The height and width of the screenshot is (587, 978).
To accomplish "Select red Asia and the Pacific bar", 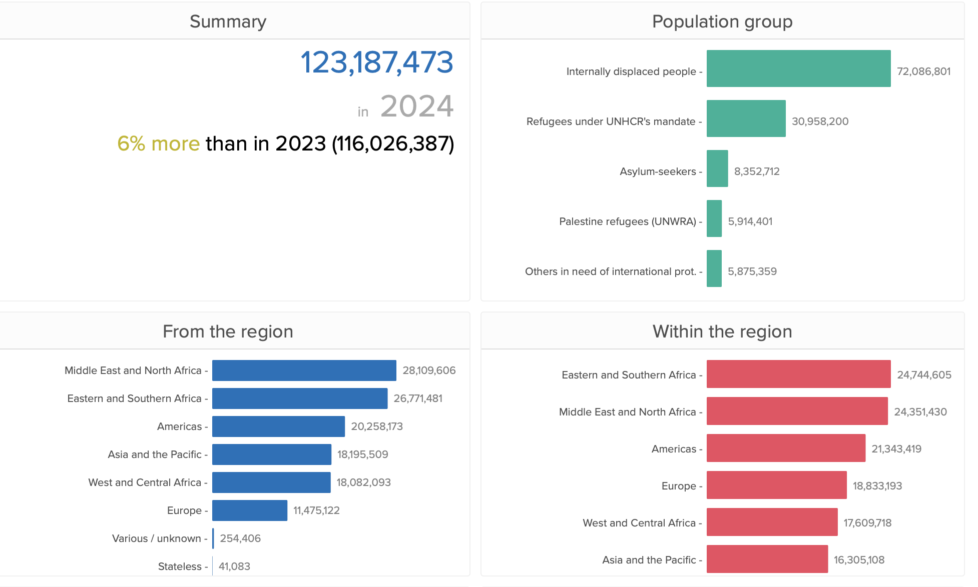I will 767,559.
